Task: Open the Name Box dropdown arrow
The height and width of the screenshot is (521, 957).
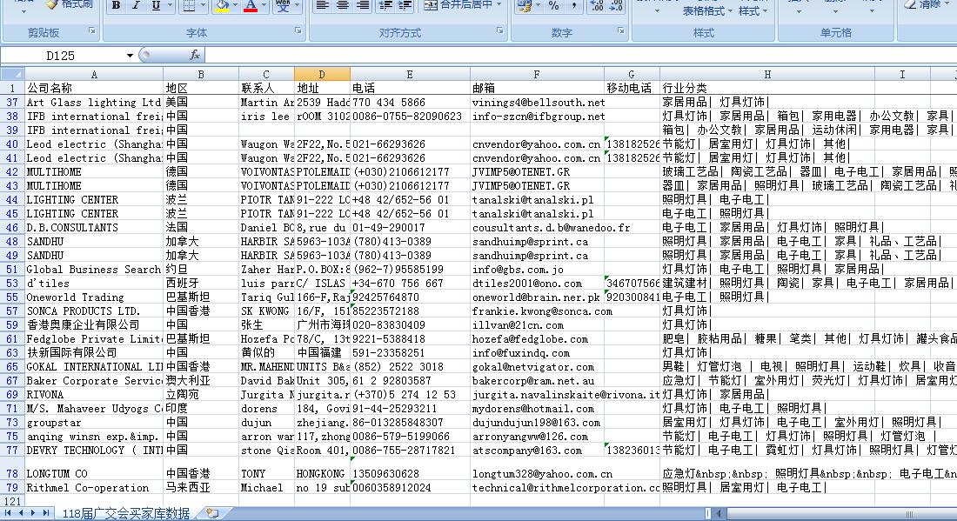Action: [130, 56]
